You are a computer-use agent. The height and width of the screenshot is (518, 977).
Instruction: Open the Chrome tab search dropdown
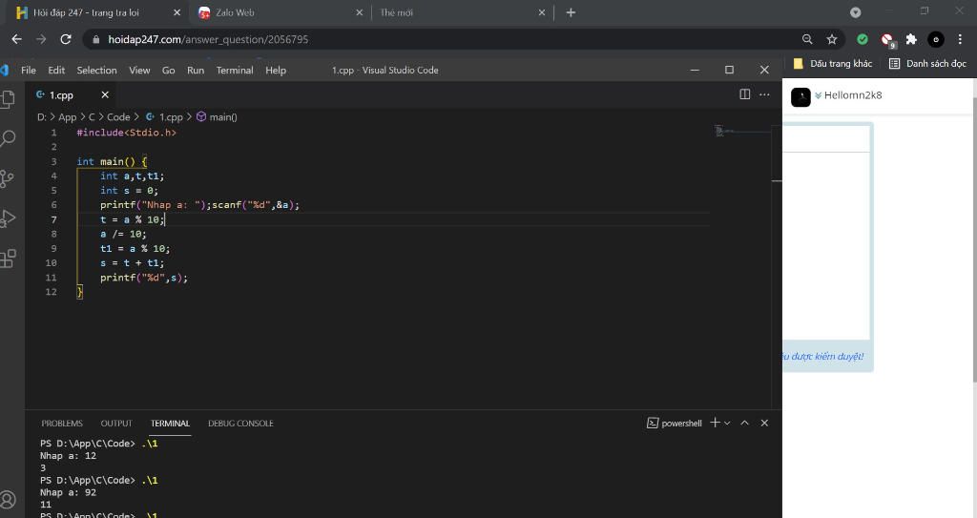pyautogui.click(x=856, y=12)
